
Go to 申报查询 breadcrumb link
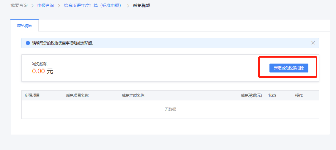coord(46,6)
